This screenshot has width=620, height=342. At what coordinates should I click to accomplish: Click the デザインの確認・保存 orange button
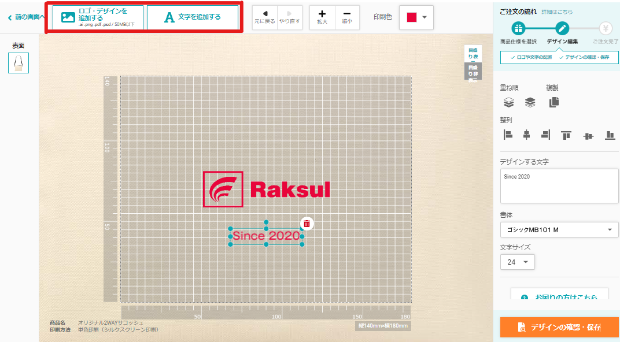click(559, 327)
